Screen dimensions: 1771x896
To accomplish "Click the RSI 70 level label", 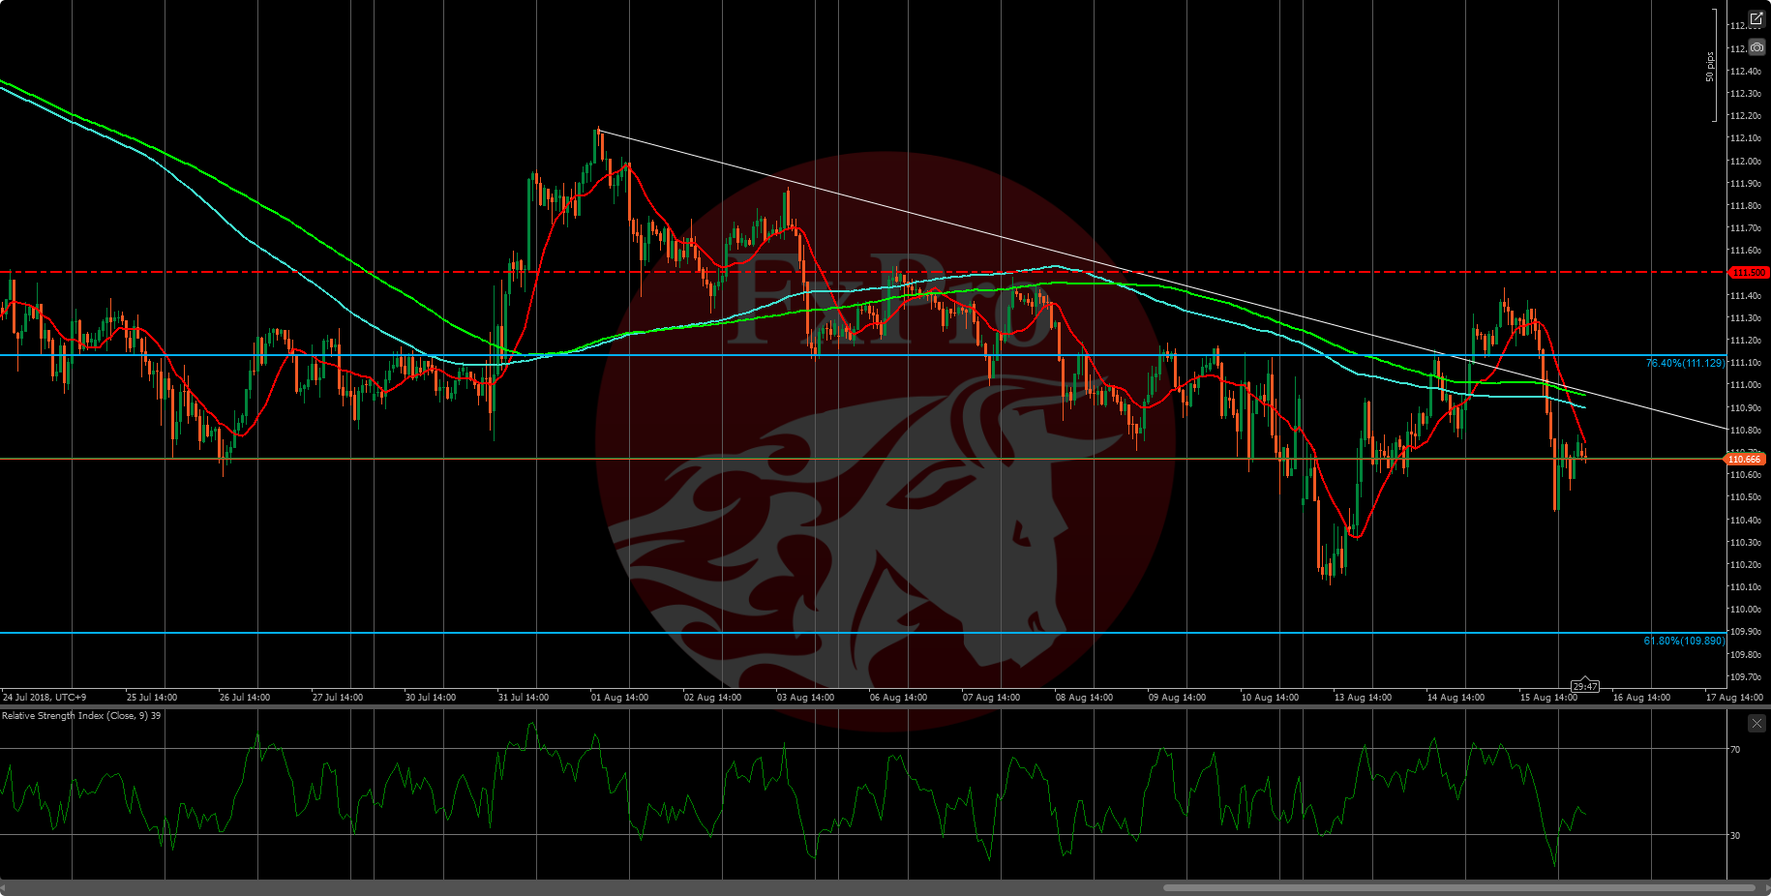I will 1735,750.
